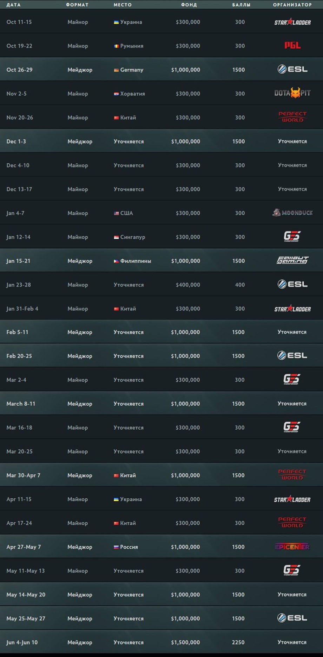Click the Dota Pit organizer logo
Image resolution: width=323 pixels, height=657 pixels.
pyautogui.click(x=292, y=93)
